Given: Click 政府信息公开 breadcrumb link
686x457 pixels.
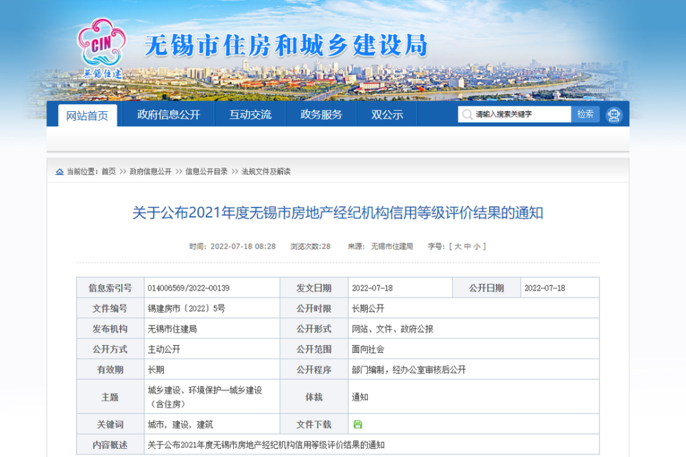Looking at the screenshot, I should tap(150, 172).
